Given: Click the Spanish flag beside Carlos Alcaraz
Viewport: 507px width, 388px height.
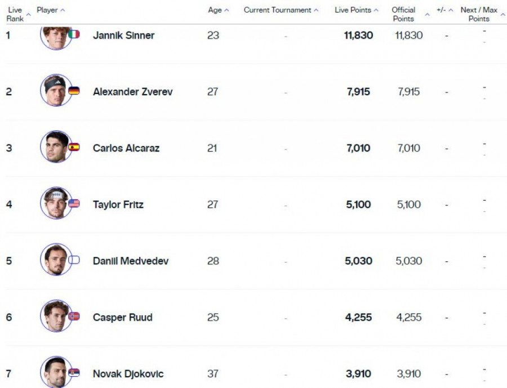Looking at the screenshot, I should click(74, 147).
